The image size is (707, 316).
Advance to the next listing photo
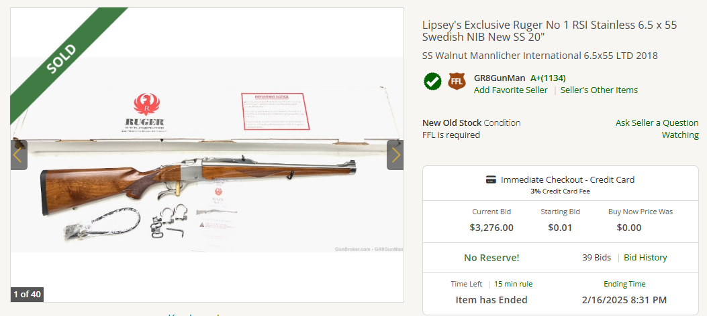pos(395,155)
